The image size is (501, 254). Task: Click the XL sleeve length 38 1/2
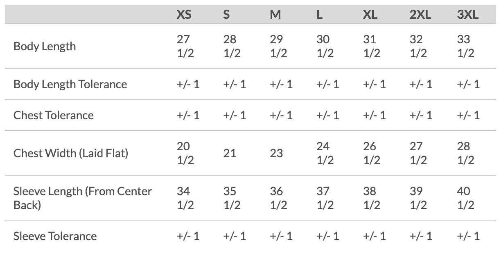(x=372, y=198)
